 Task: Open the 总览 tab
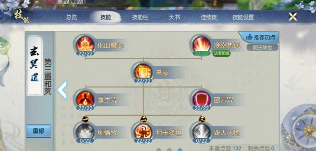point(71,17)
